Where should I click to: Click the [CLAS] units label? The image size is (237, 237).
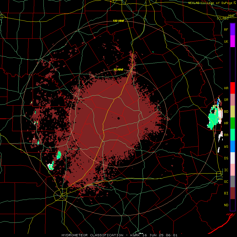coord(223,18)
